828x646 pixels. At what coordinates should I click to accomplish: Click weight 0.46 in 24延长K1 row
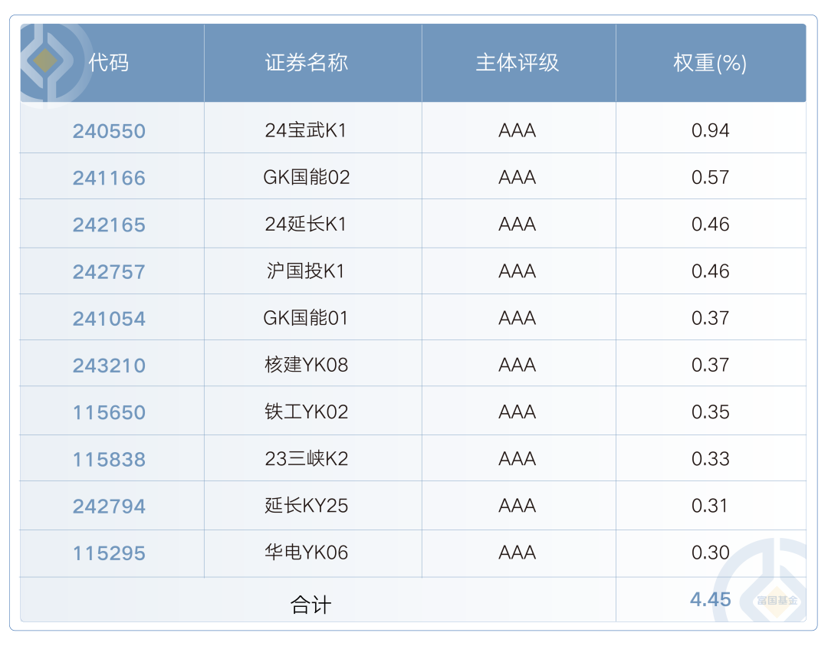tap(710, 225)
